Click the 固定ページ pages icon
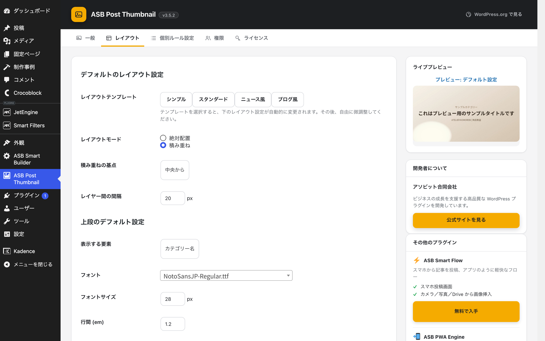 pyautogui.click(x=7, y=54)
